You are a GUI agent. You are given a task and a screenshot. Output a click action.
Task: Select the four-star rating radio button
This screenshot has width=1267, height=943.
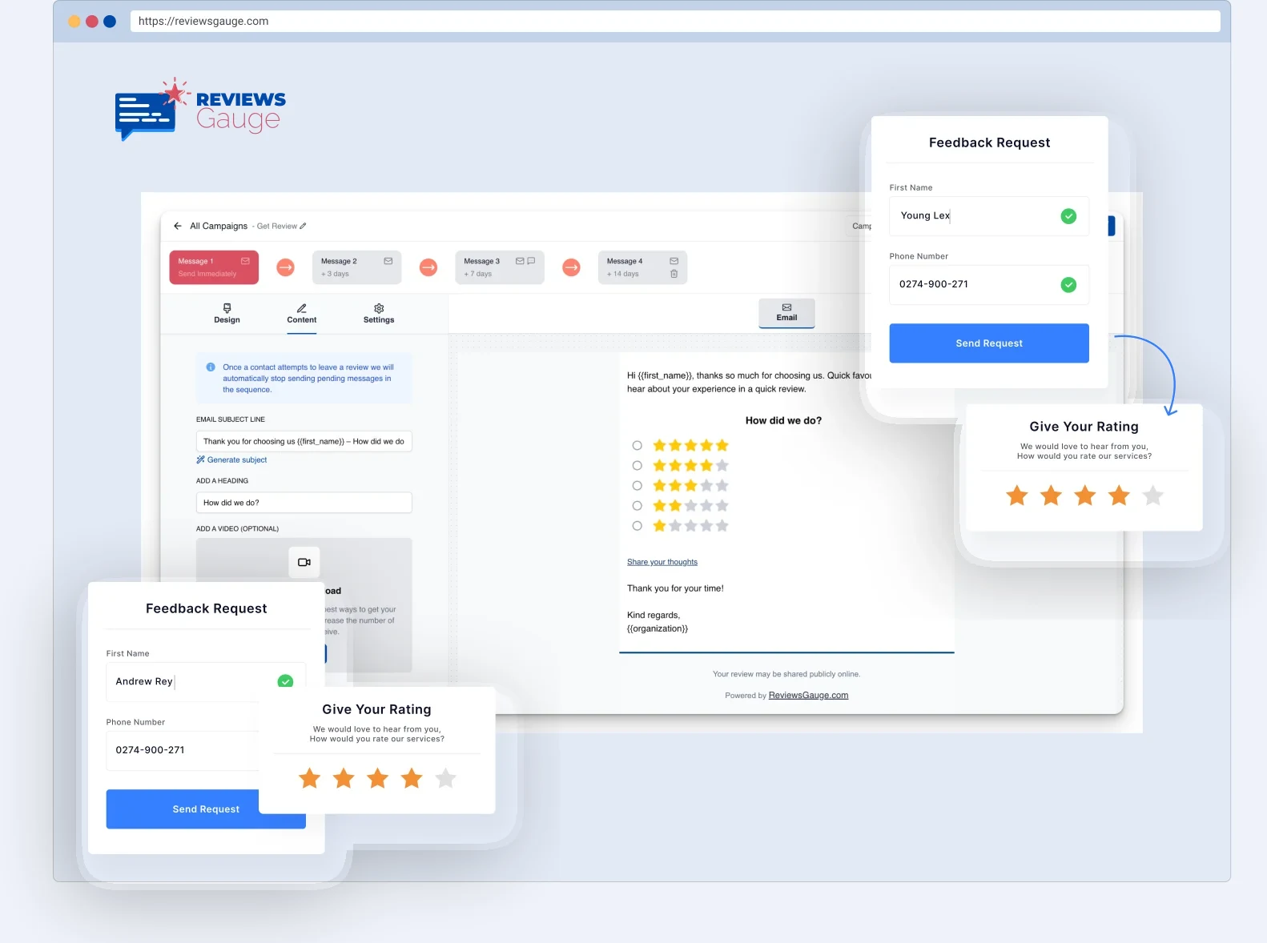point(638,465)
